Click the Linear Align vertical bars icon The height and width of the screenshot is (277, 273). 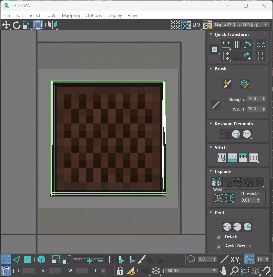point(237,45)
